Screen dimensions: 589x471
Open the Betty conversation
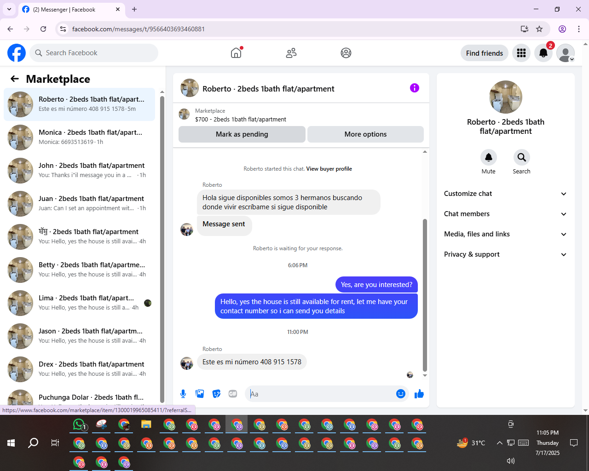coord(79,270)
